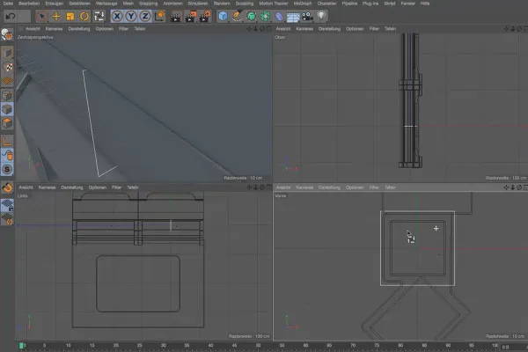Image resolution: width=528 pixels, height=352 pixels.
Task: Toggle Snap magnet icon
Action: (7, 187)
